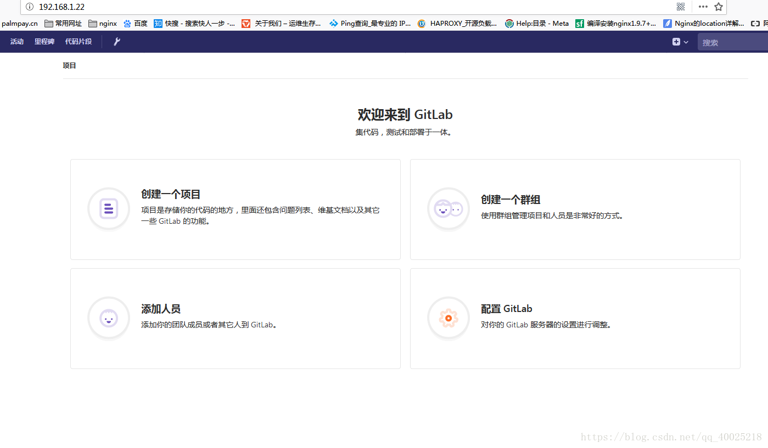Open the 创建一个项目 card title
Screen dimensions: 768x448
point(171,194)
